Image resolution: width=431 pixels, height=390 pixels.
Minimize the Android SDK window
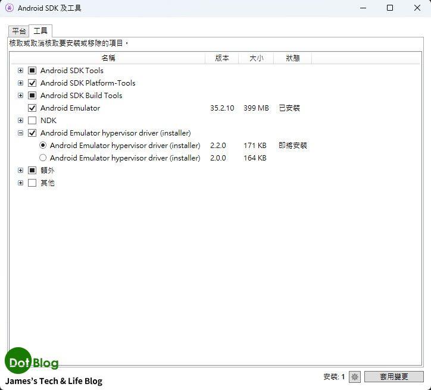click(x=363, y=8)
